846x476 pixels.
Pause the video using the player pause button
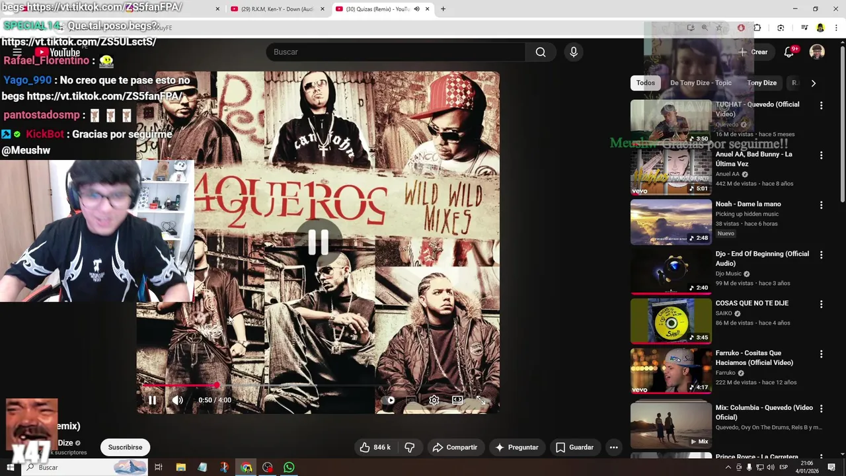(x=152, y=400)
